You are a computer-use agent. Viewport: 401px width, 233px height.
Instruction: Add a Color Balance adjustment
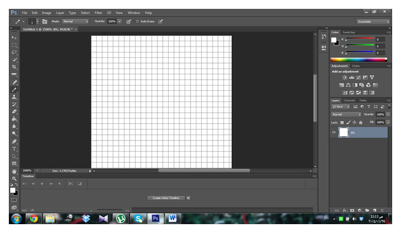coord(348,85)
